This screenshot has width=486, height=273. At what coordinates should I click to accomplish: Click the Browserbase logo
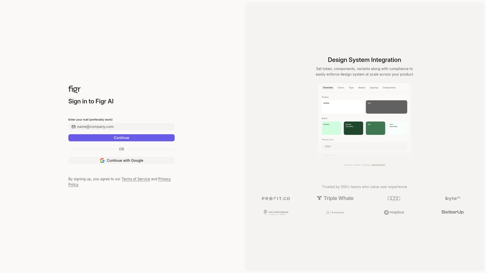point(335,212)
